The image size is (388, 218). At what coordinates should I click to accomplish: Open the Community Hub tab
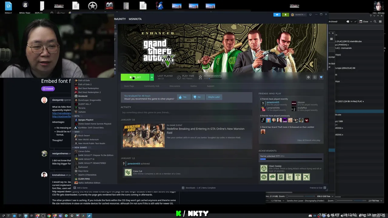[152, 86]
